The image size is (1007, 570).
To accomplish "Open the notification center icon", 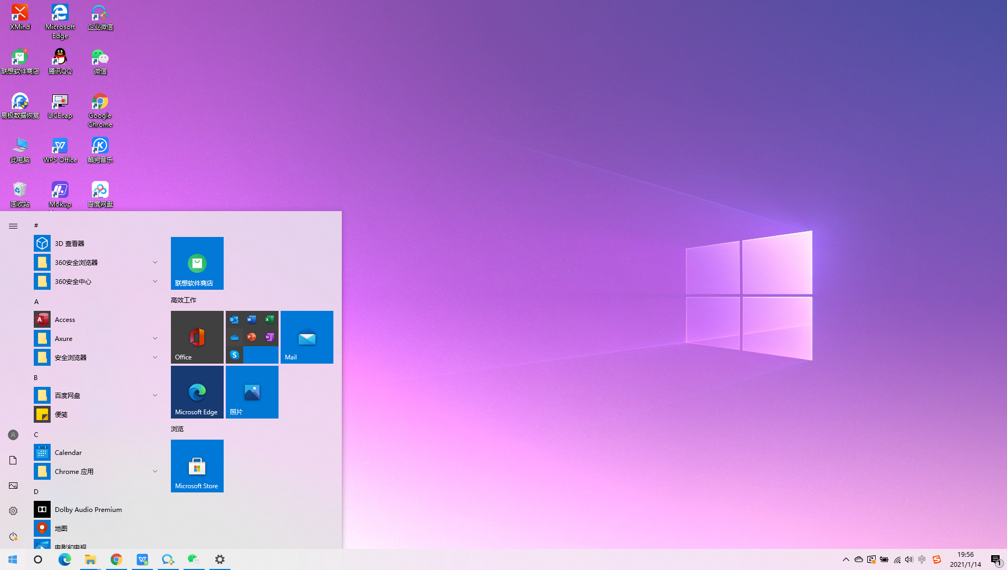I will [x=996, y=559].
